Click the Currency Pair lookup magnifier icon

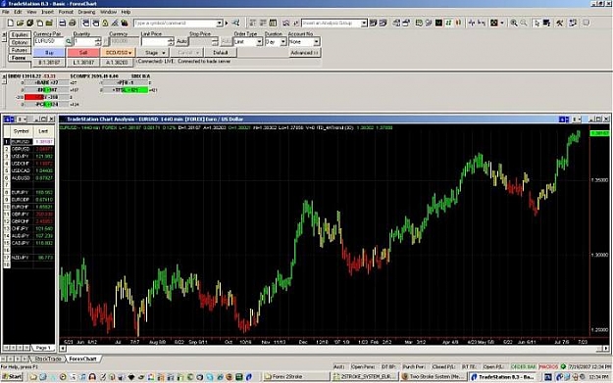pos(69,41)
